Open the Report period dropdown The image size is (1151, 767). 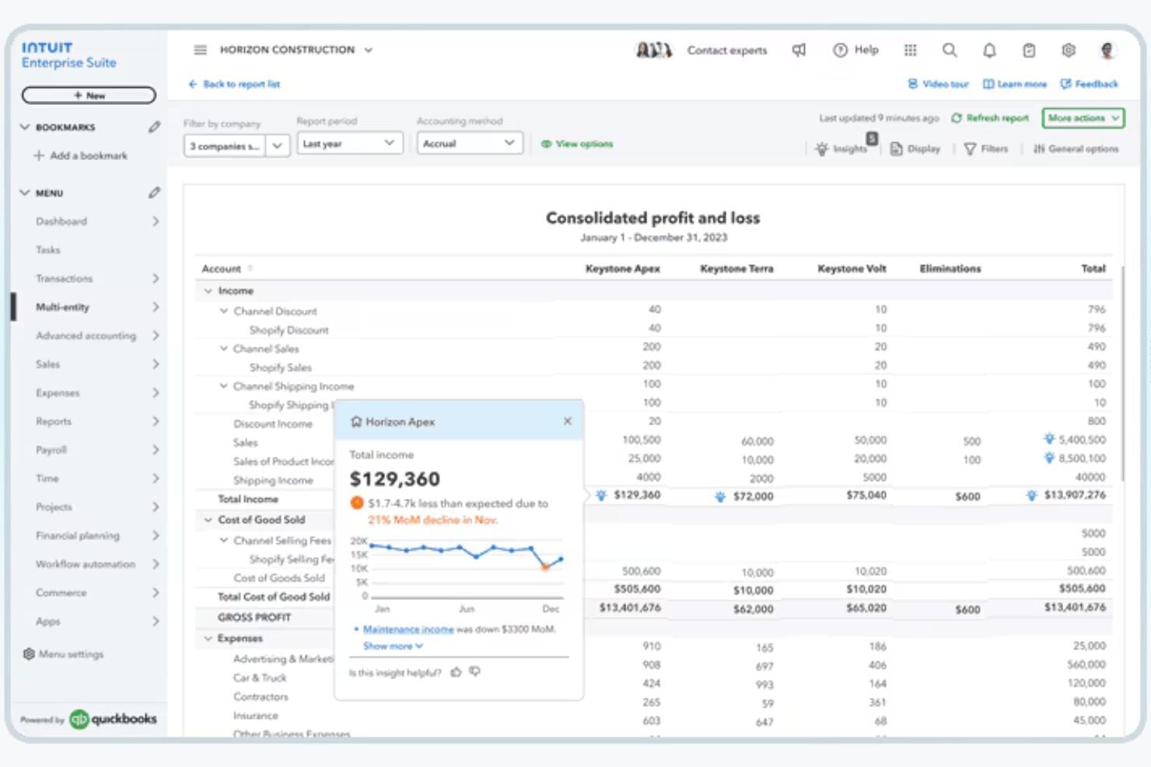coord(349,143)
